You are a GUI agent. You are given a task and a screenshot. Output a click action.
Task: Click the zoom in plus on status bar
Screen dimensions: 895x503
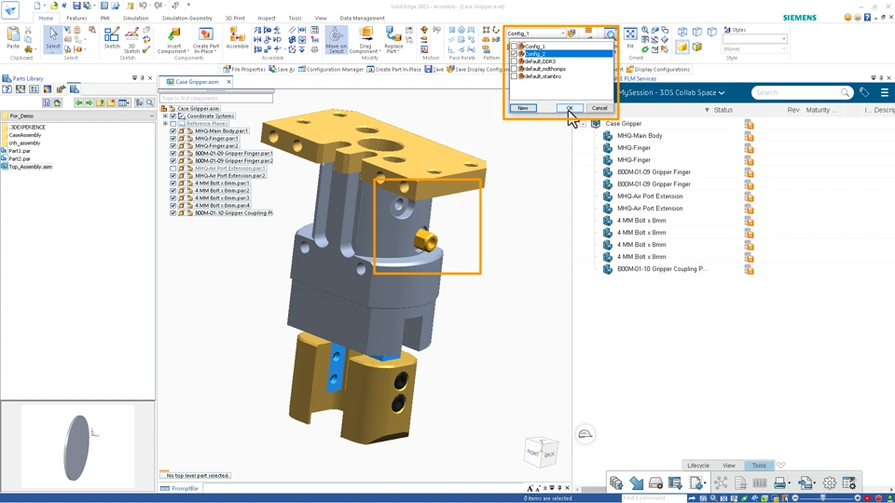(x=858, y=497)
